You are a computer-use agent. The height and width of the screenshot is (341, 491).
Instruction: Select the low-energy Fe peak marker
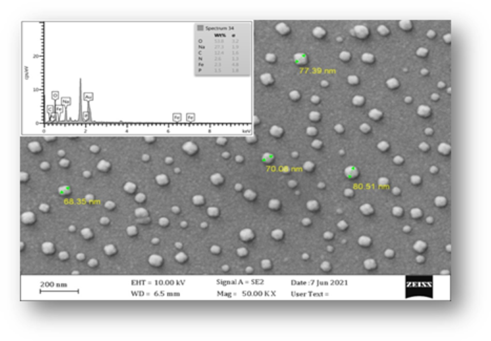point(59,109)
